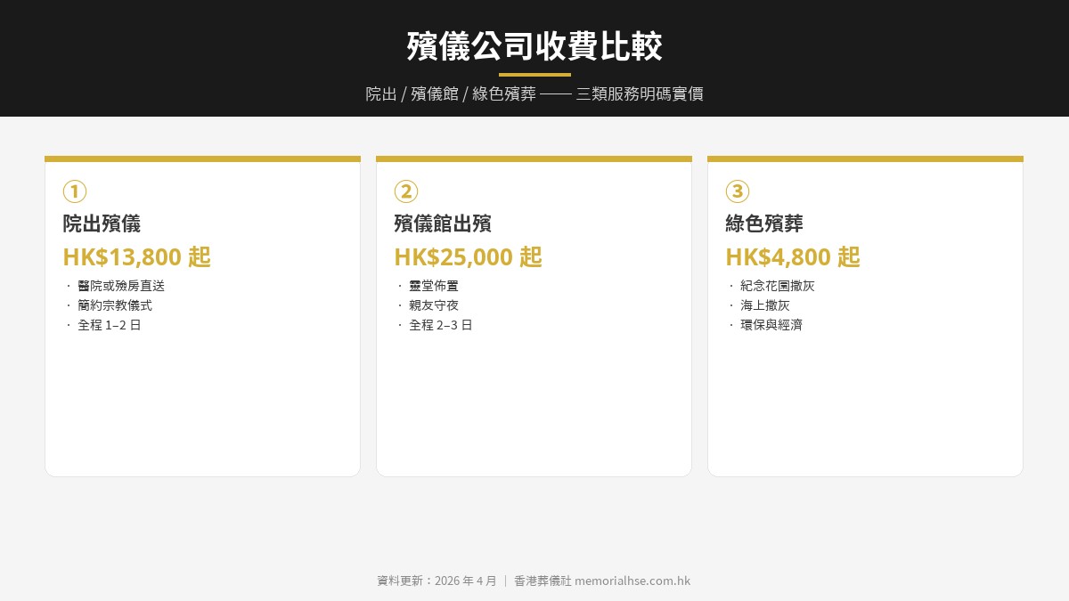Select the heading 院出殯儀

(102, 223)
